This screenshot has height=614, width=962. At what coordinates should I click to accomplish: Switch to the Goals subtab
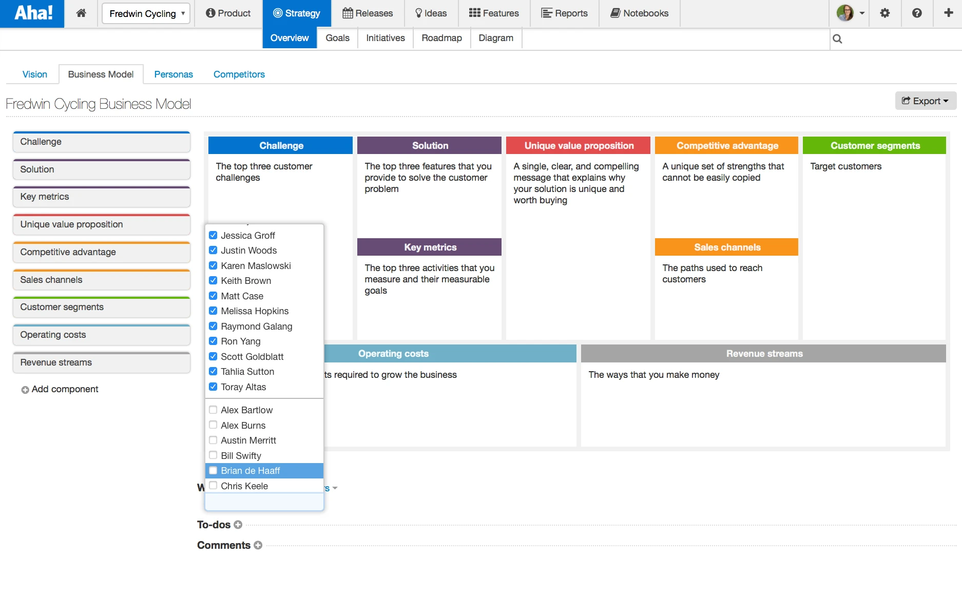[x=337, y=38]
